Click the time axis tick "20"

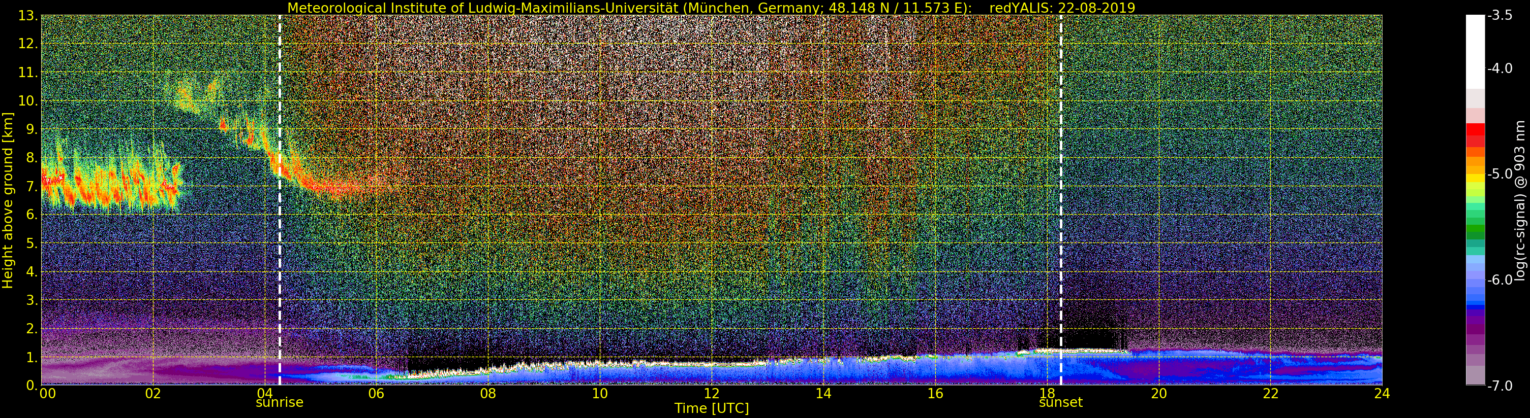coord(1159,394)
